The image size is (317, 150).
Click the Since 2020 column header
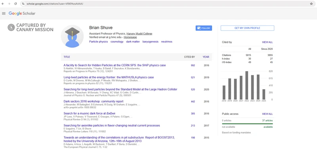click(x=267, y=49)
